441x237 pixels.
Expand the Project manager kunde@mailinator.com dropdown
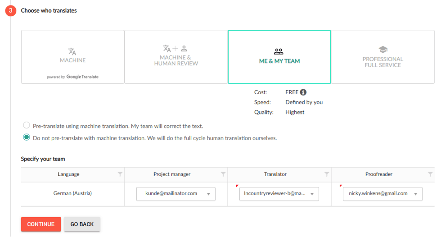(x=176, y=194)
